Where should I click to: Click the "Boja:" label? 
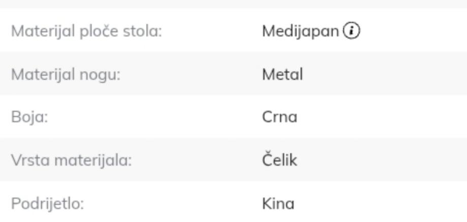click(29, 117)
